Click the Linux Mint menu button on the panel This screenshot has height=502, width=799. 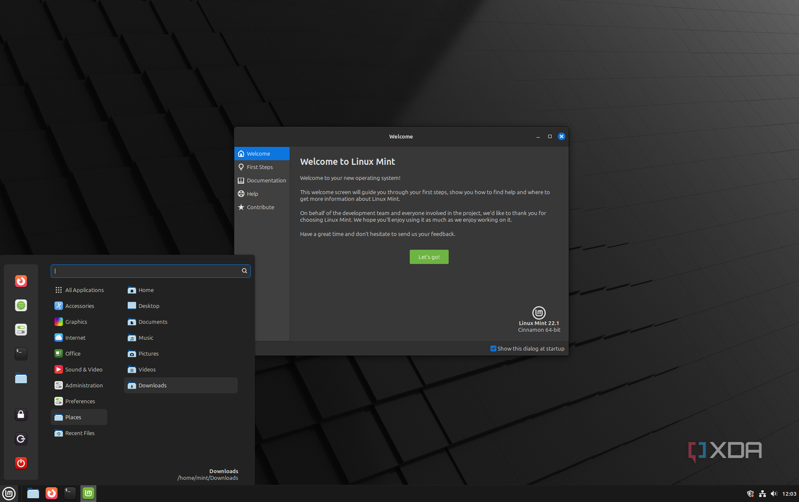(9, 493)
